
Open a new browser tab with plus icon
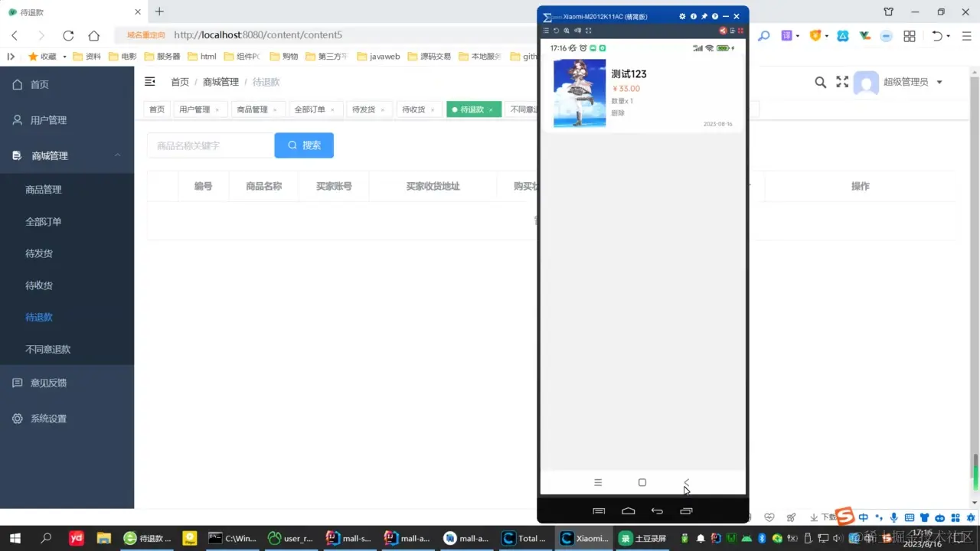coord(159,11)
